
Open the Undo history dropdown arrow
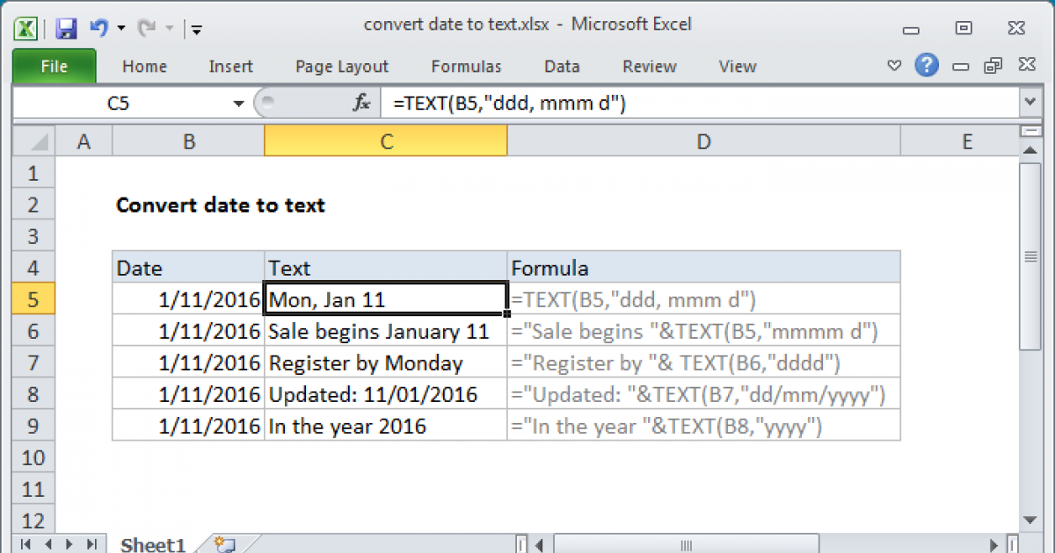click(x=120, y=28)
